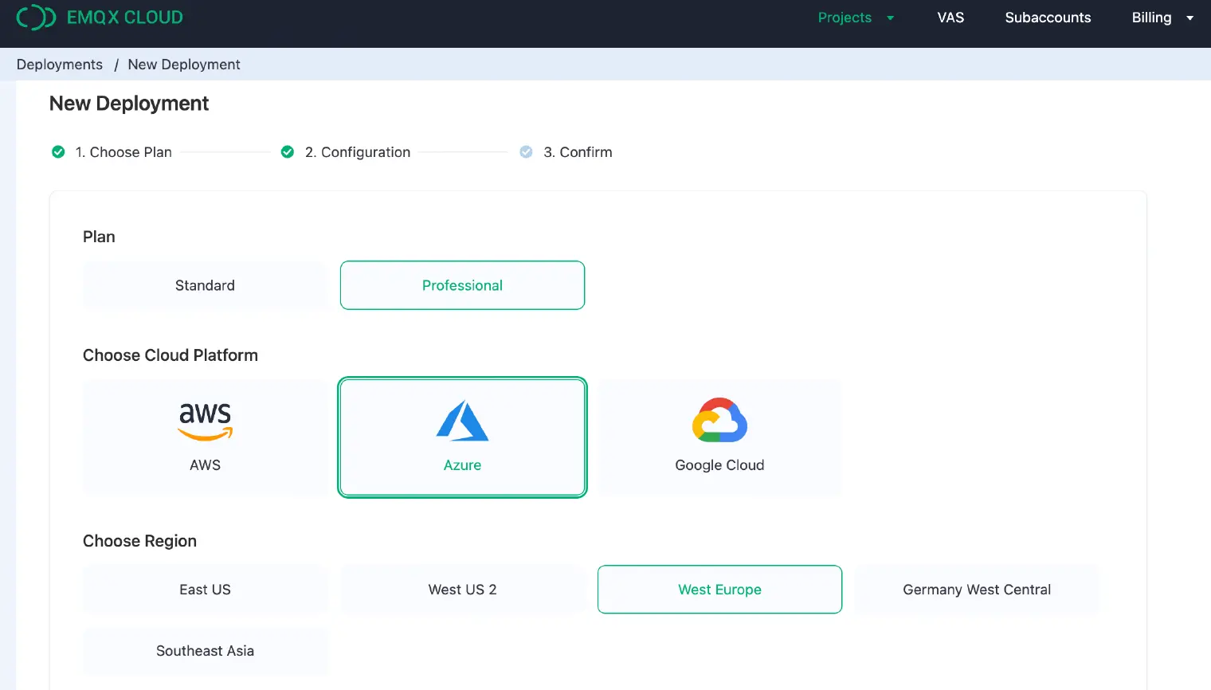Select the AWS logo card
1211x690 pixels.
point(205,437)
